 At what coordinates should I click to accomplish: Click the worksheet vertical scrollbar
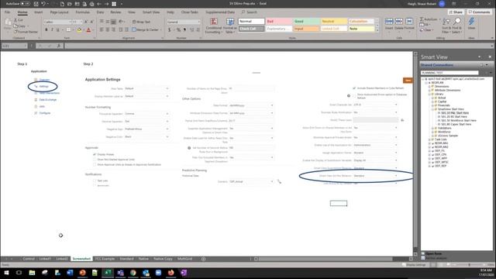coord(415,153)
